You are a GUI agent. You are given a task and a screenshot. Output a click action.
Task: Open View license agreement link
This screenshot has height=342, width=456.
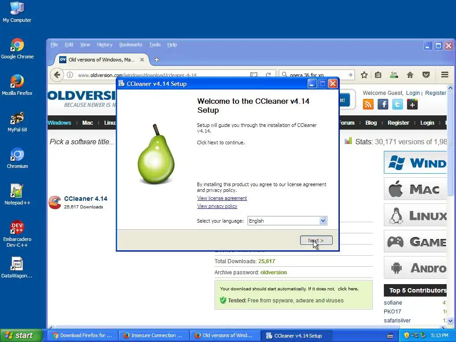coord(222,198)
